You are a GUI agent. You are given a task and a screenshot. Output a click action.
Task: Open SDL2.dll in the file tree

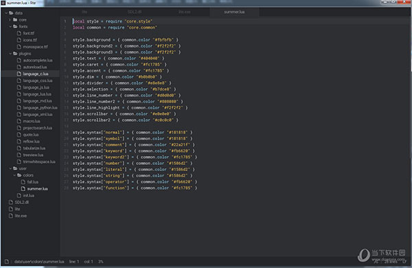(22, 202)
